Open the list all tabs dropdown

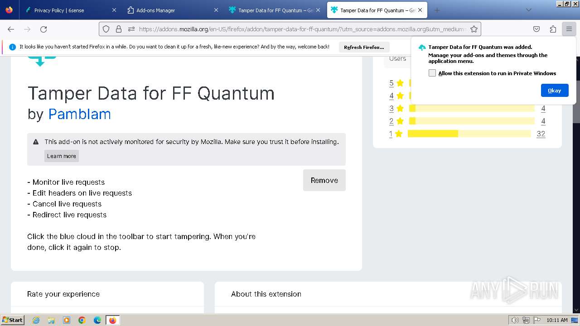pyautogui.click(x=528, y=10)
